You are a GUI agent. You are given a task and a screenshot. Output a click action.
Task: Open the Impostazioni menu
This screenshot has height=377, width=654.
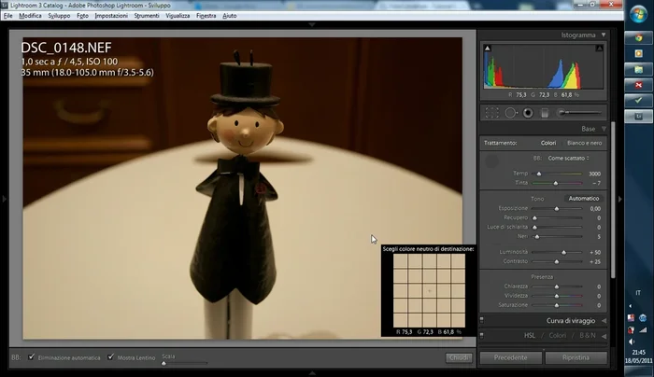click(111, 16)
